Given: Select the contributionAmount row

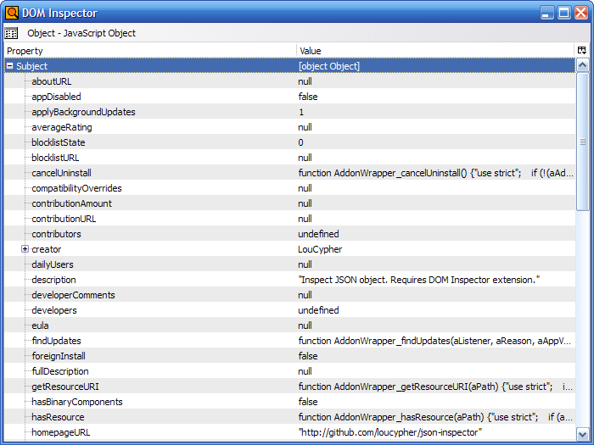Looking at the screenshot, I should pyautogui.click(x=290, y=203).
